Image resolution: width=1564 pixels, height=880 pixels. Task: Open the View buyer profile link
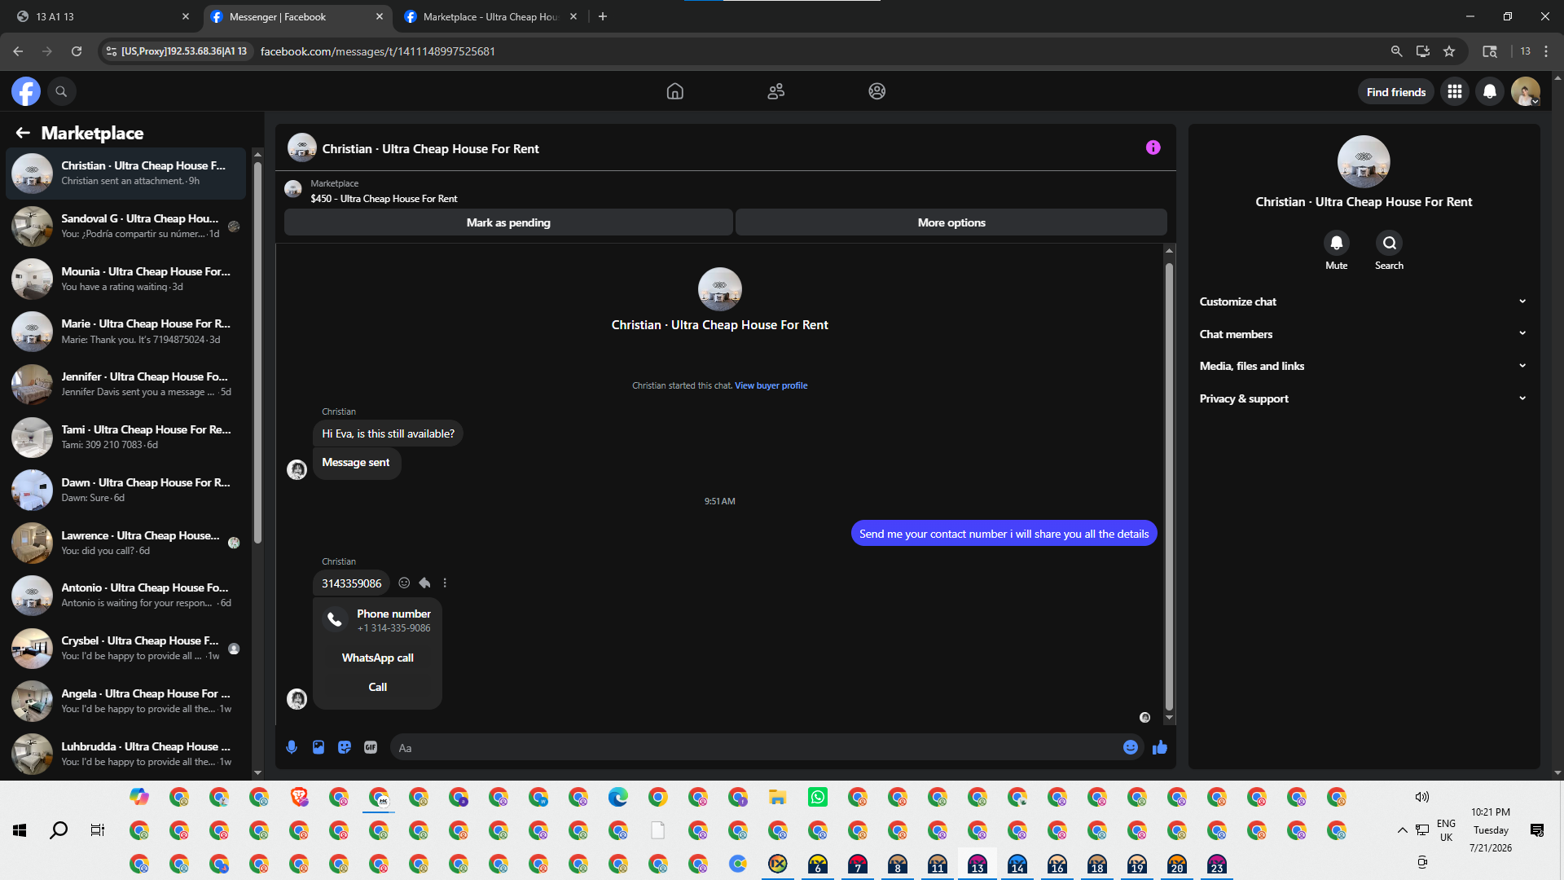point(771,386)
